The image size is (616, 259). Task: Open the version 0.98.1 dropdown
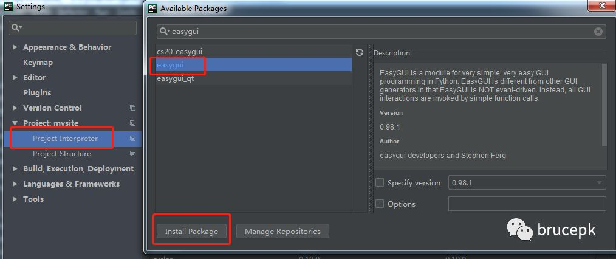tap(527, 182)
